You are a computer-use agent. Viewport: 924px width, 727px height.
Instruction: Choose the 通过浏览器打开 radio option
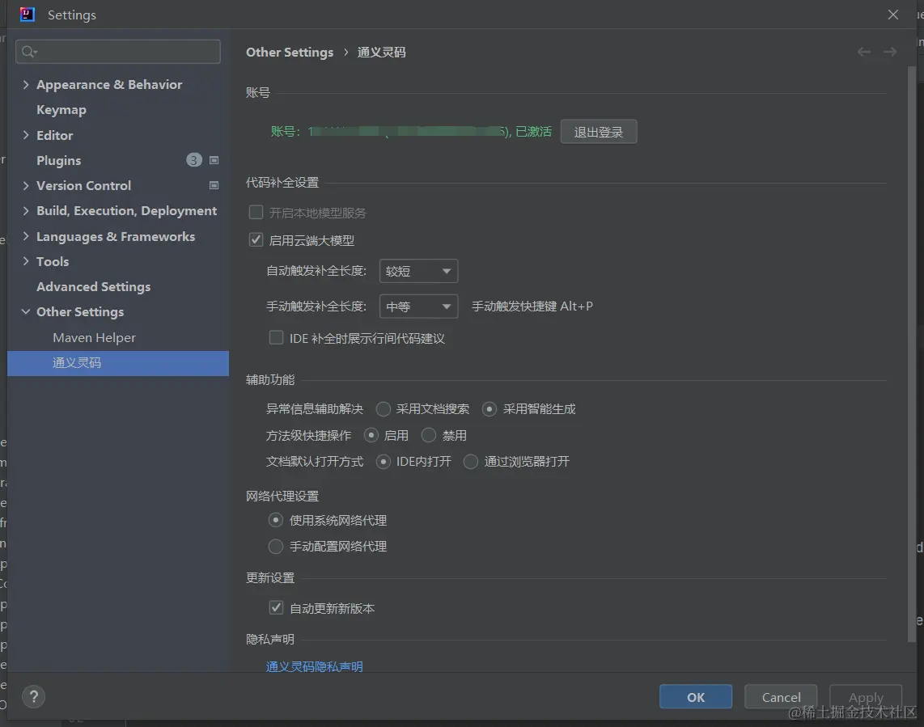470,461
